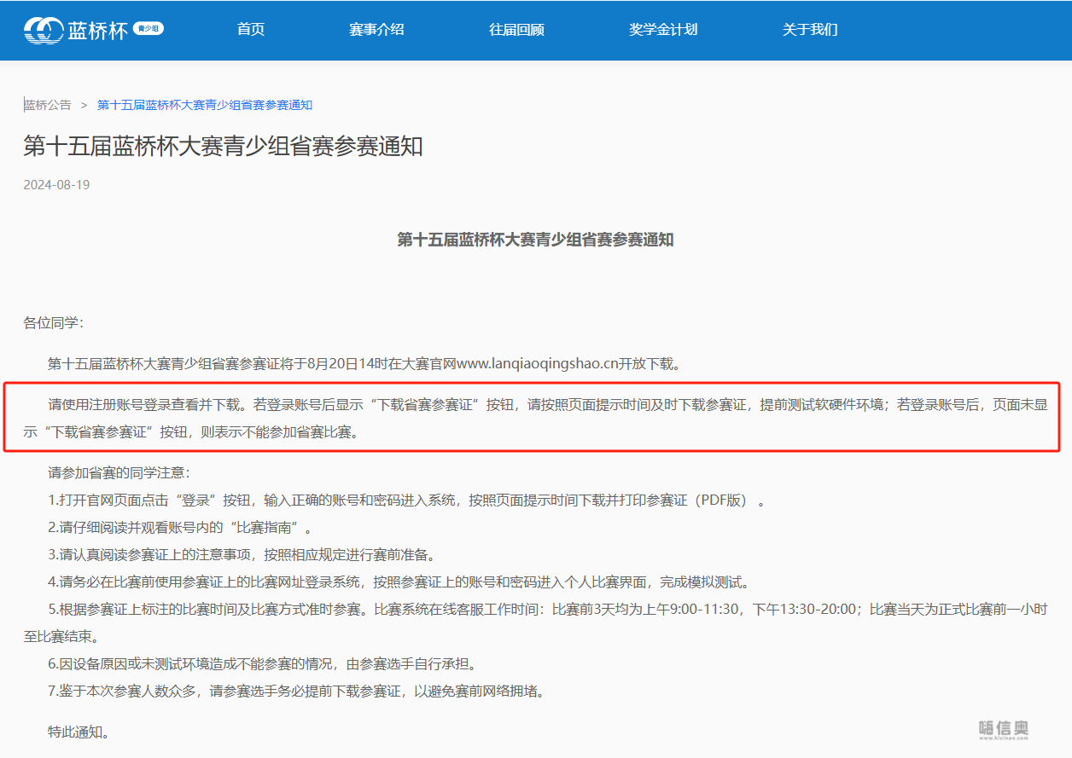Open the 关于我们 menu item
Viewport: 1072px width, 758px height.
[x=810, y=29]
